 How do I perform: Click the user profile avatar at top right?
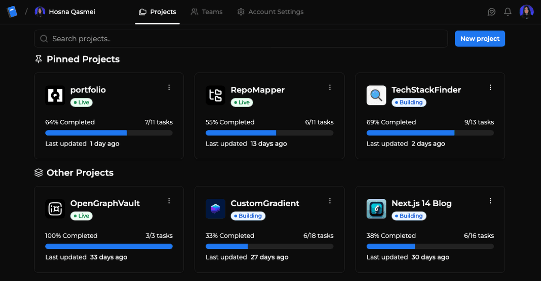[526, 12]
